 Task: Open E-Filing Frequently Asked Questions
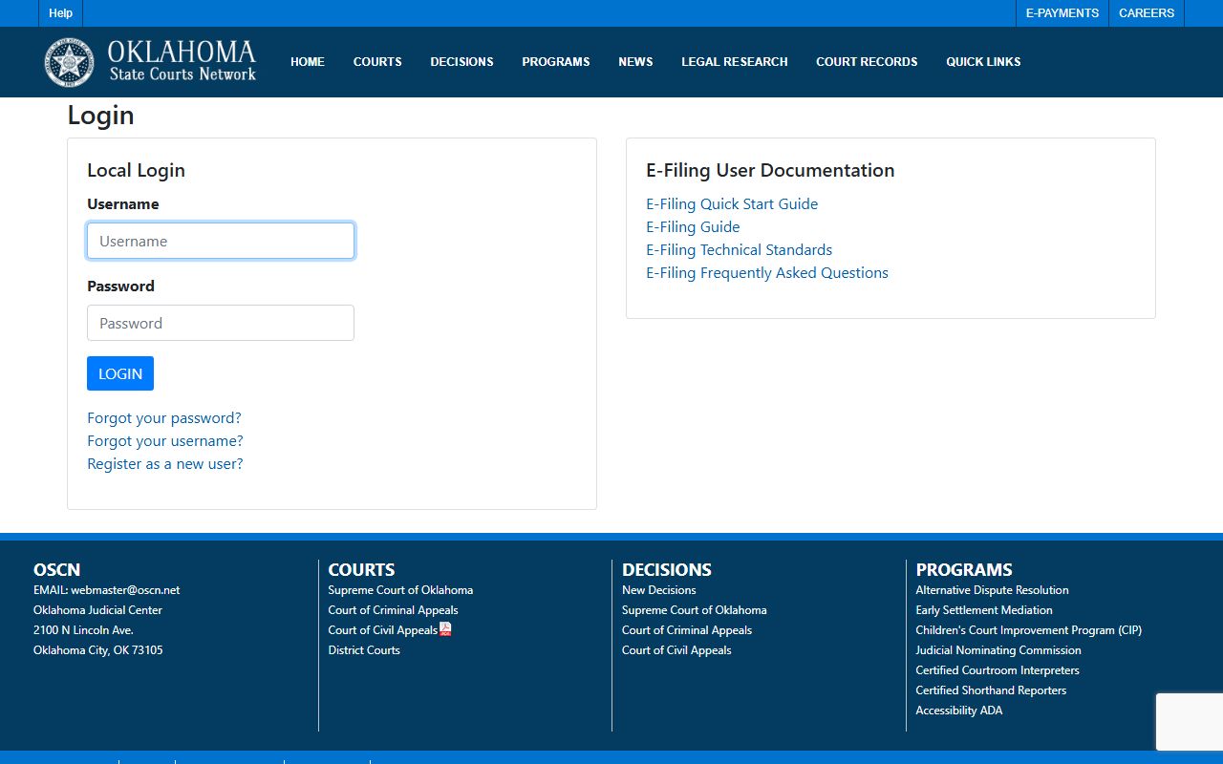(x=767, y=273)
